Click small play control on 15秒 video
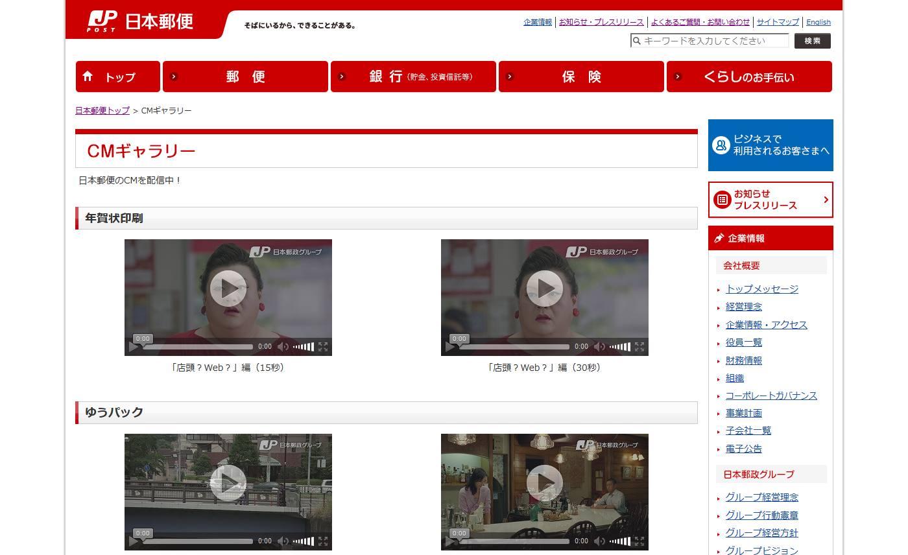 [134, 347]
